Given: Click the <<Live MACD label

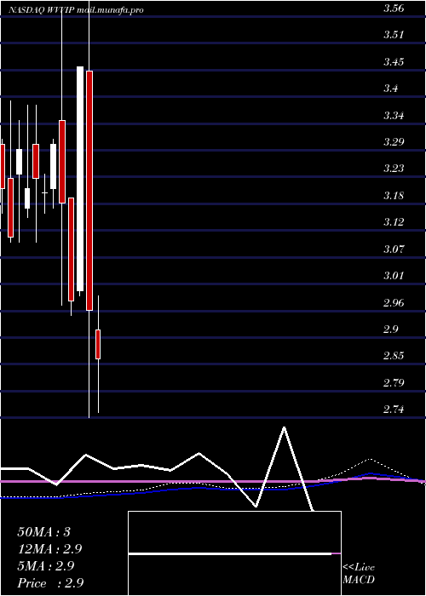Looking at the screenshot, I should point(359,574).
